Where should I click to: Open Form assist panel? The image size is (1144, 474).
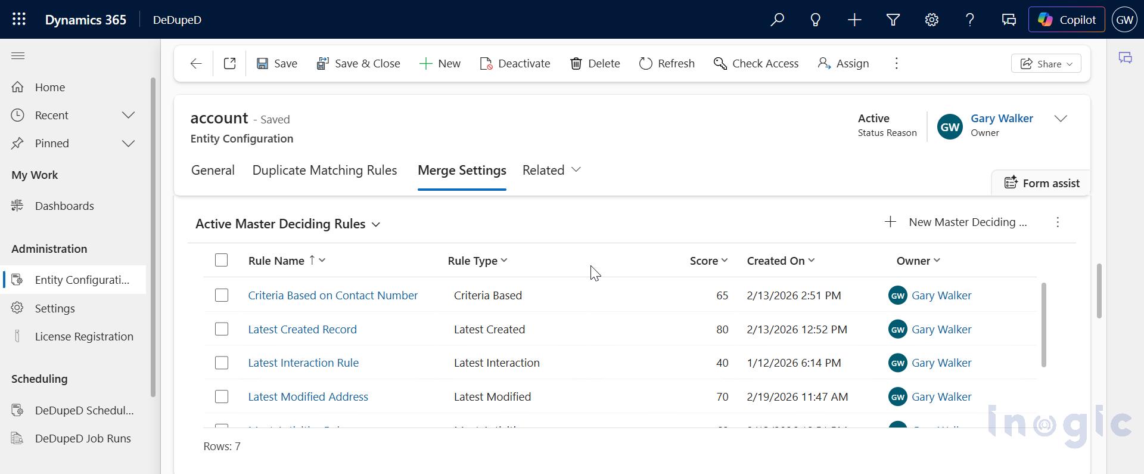coord(1042,183)
